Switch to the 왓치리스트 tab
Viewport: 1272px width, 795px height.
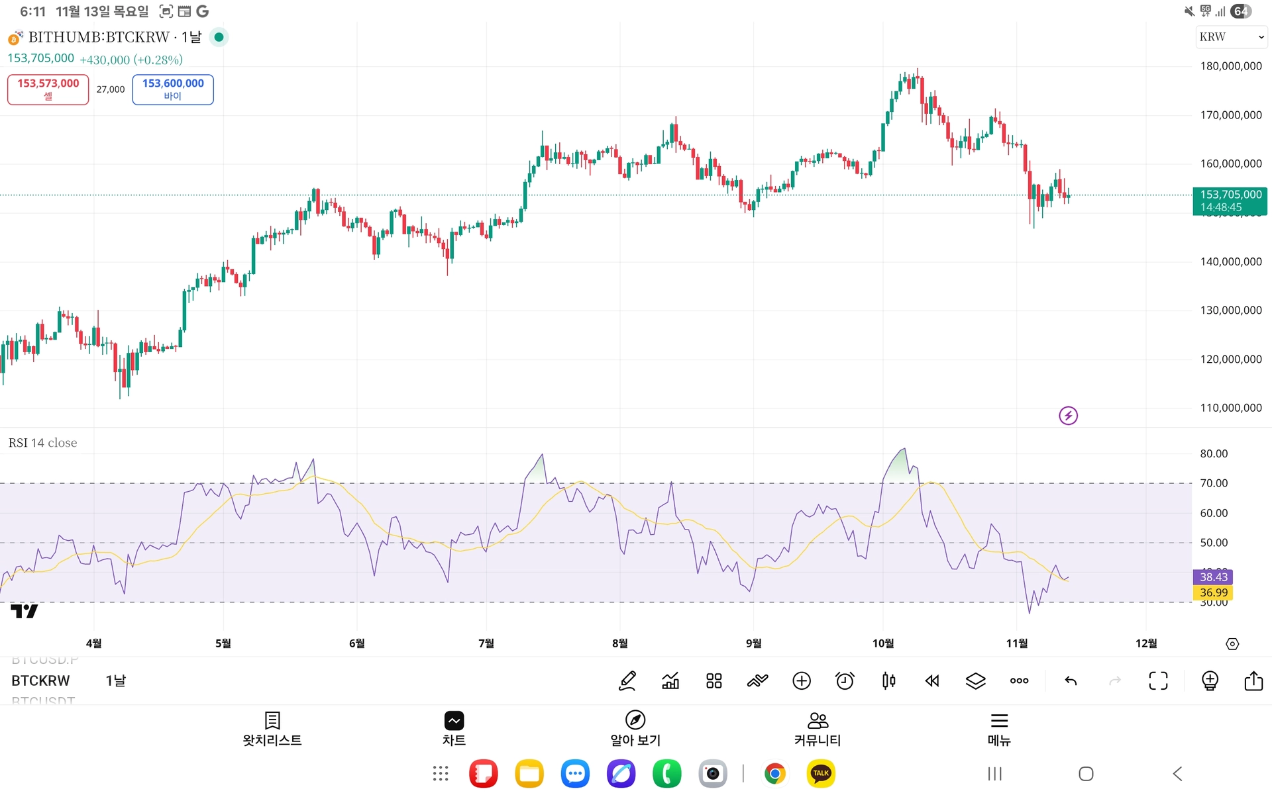pos(272,729)
